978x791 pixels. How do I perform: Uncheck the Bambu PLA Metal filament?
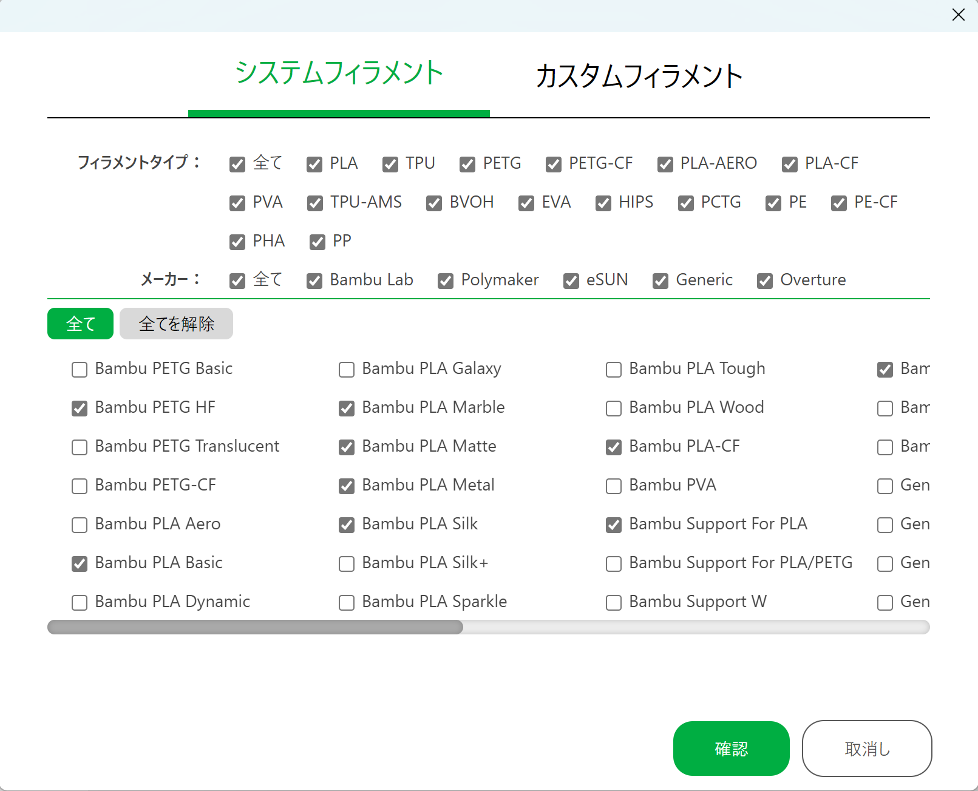pyautogui.click(x=347, y=486)
